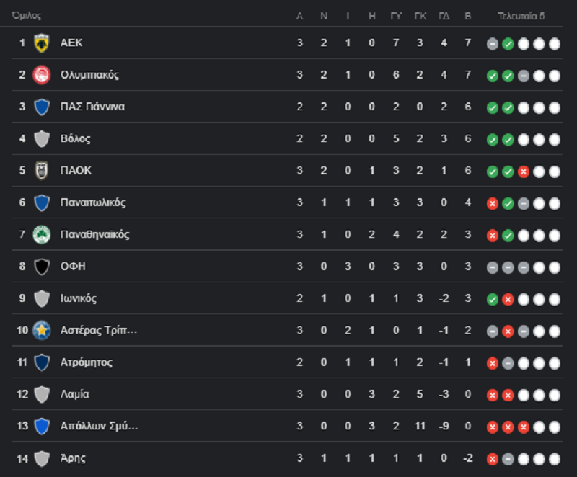Screen dimensions: 577x477
Task: Click the ΠΑΣ Γιάννινα blue shield
Action: (x=42, y=107)
